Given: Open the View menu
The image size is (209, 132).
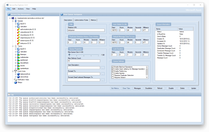Looking at the screenshot, I should [x=28, y=9].
